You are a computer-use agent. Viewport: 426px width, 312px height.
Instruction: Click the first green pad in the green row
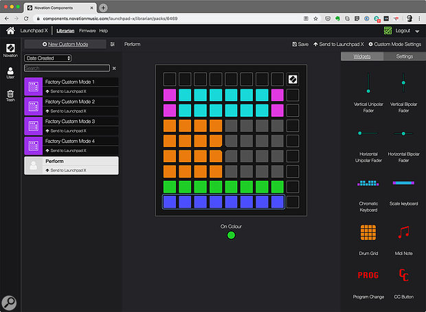pyautogui.click(x=170, y=187)
